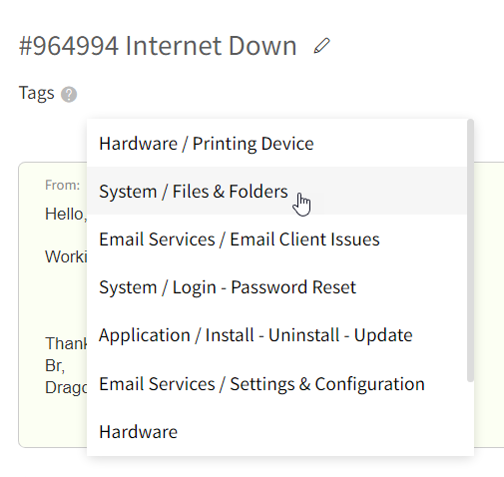Click the tag dropdown list scrollbar

(x=470, y=250)
